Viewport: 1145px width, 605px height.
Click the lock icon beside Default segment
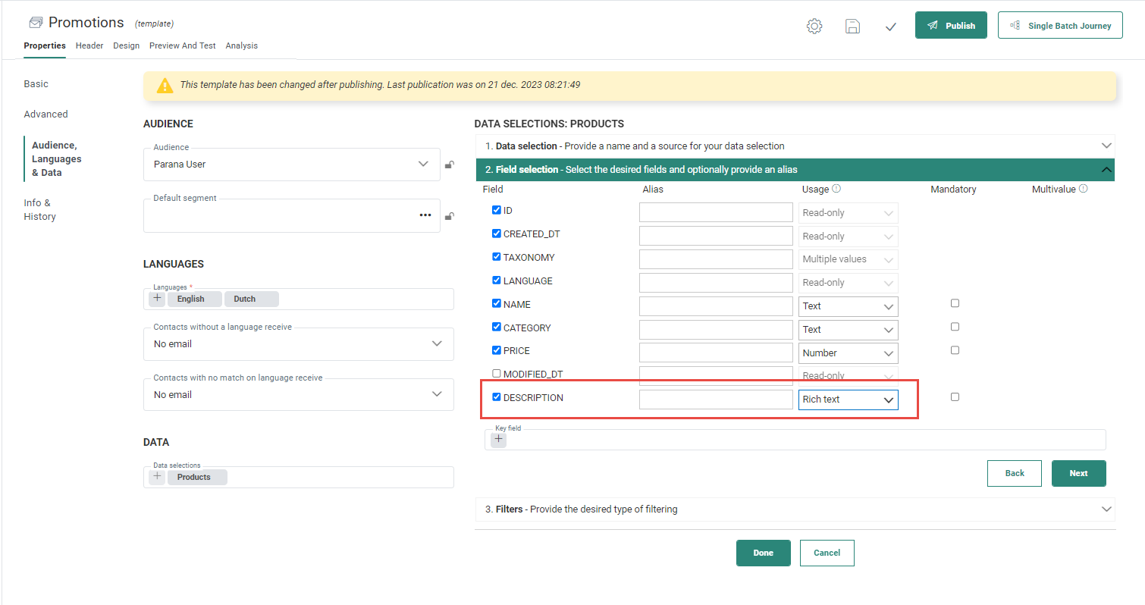tap(450, 216)
